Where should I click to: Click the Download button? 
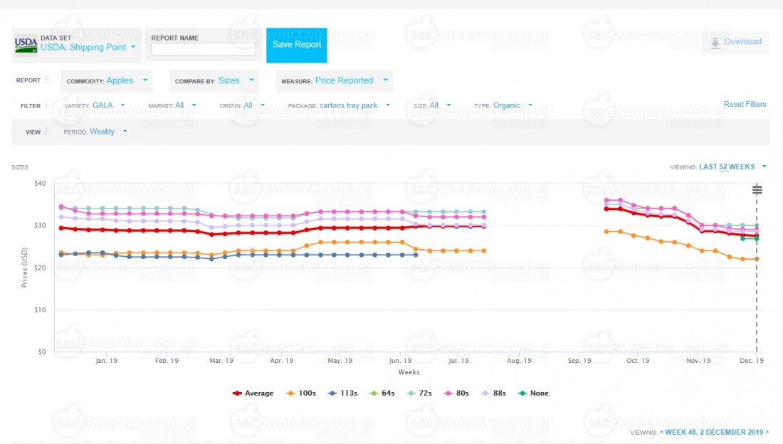(x=736, y=42)
